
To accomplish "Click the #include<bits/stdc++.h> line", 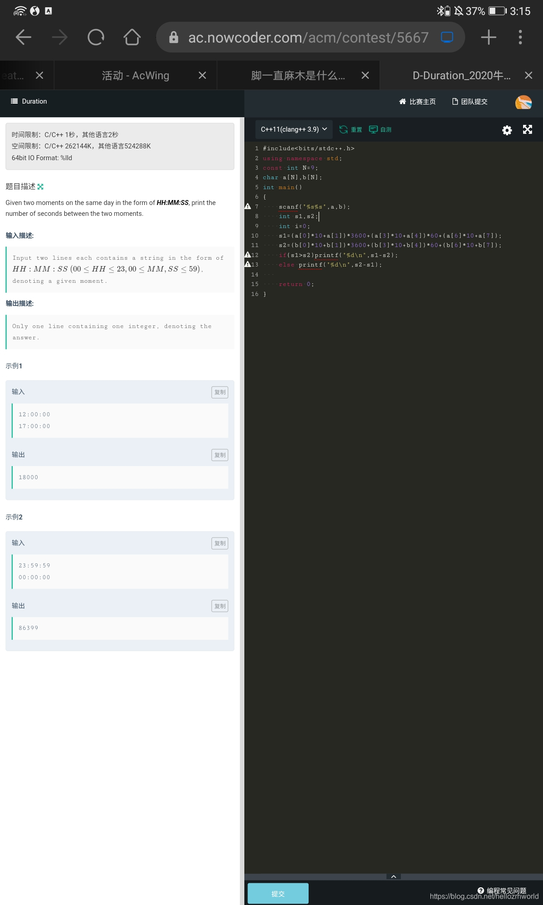I will point(309,148).
